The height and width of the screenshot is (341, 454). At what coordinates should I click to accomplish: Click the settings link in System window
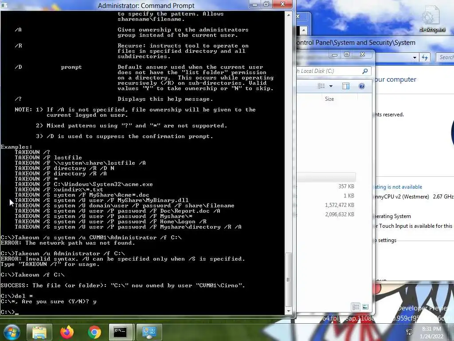tap(386, 240)
